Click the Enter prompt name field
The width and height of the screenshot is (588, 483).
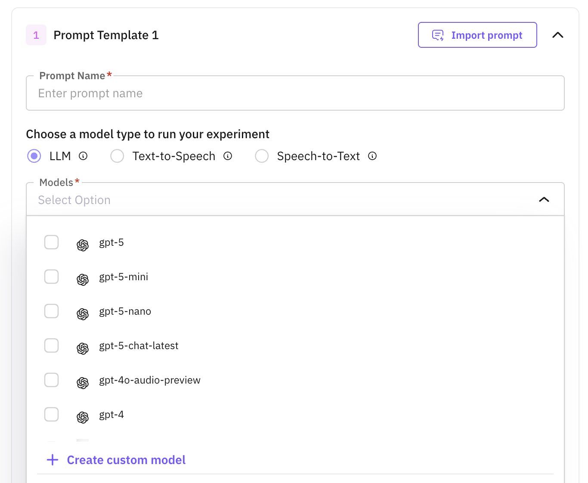(258, 93)
